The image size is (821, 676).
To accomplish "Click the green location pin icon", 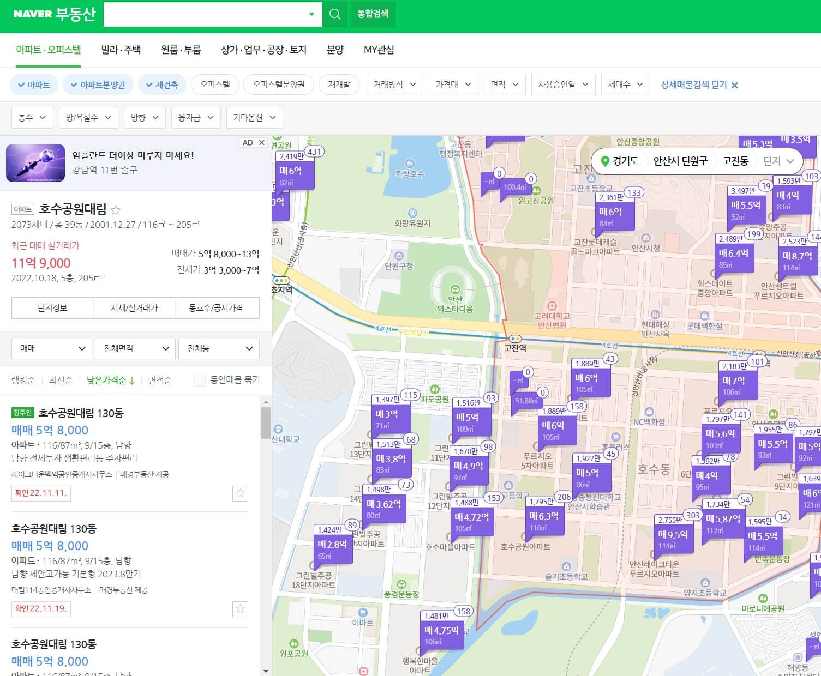I will click(x=604, y=161).
